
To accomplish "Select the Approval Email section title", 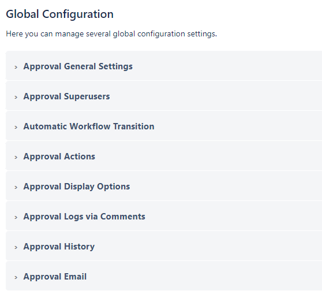I will (x=55, y=277).
